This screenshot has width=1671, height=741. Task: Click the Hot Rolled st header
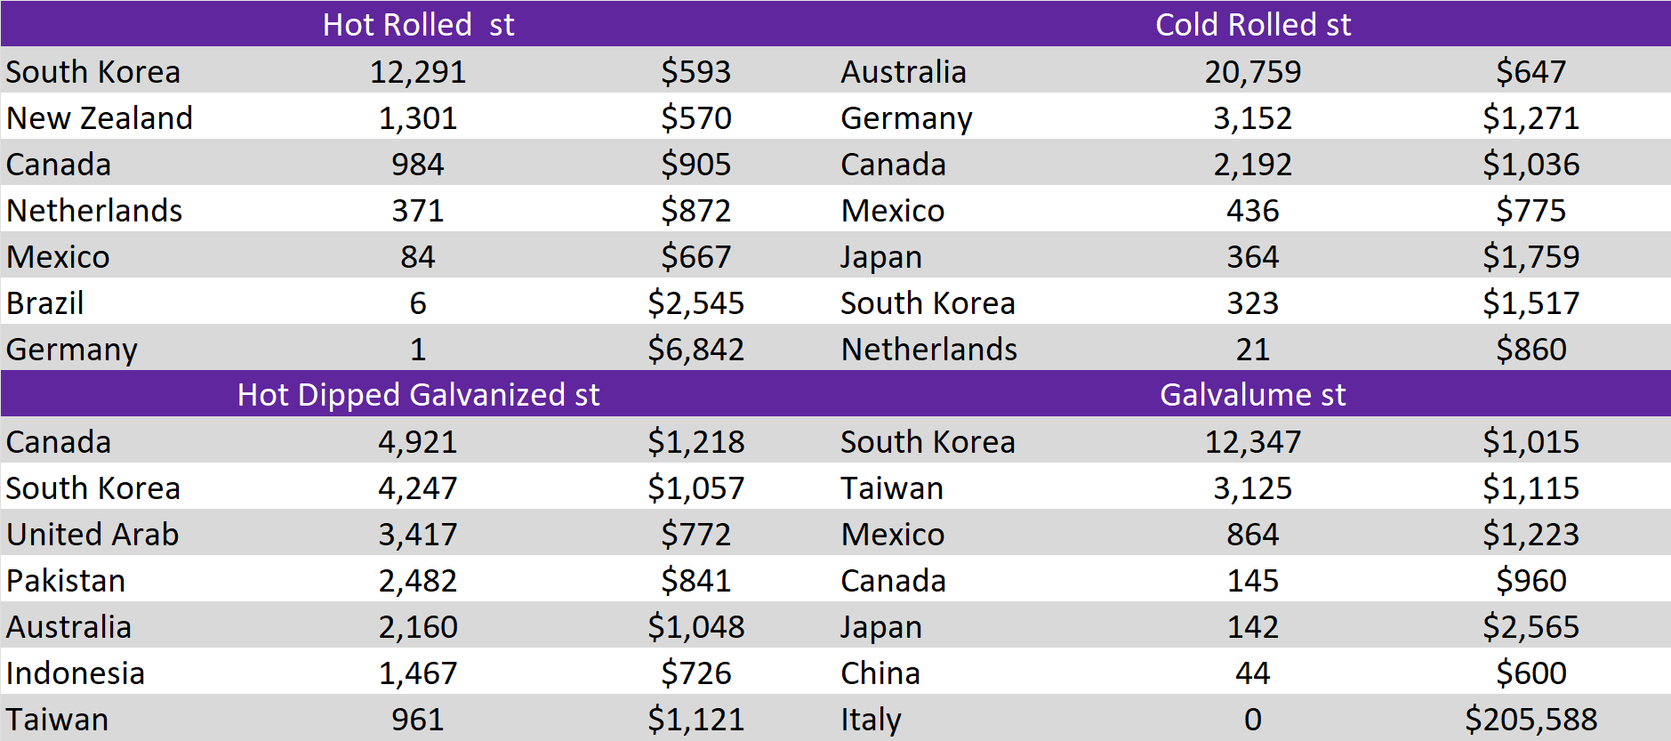(x=418, y=24)
